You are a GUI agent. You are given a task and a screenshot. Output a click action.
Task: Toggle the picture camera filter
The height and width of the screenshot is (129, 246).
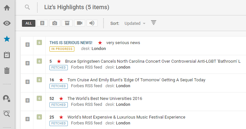click(x=55, y=23)
